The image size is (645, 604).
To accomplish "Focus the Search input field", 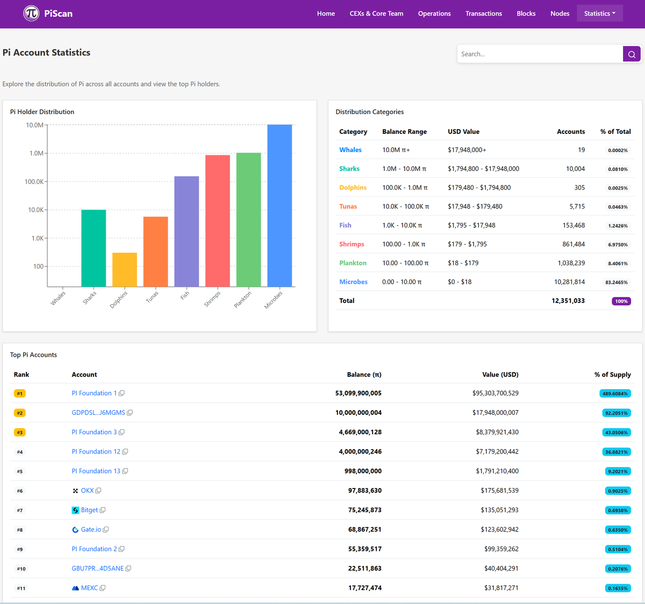I will (x=540, y=54).
